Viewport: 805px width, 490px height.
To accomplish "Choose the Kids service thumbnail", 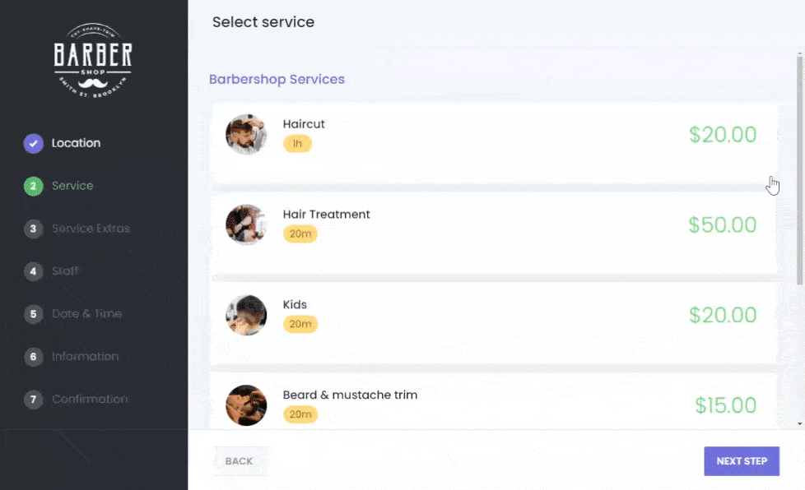I will tap(246, 315).
